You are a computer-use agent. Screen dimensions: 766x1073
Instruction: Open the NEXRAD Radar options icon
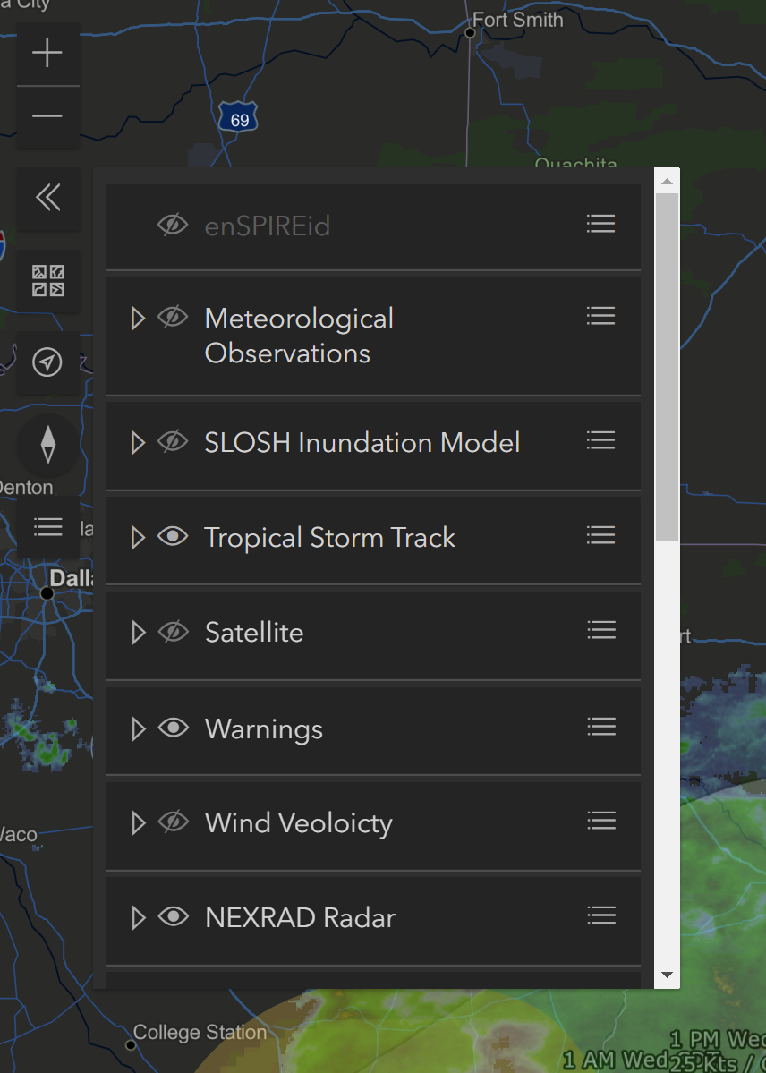point(600,915)
